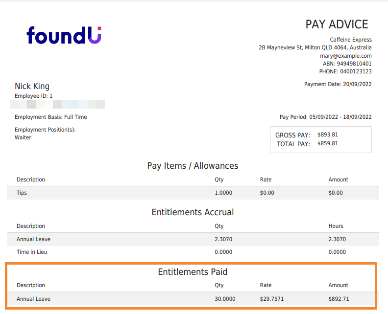Click the Pay Items / Allowances heading
The height and width of the screenshot is (314, 388).
(x=193, y=166)
